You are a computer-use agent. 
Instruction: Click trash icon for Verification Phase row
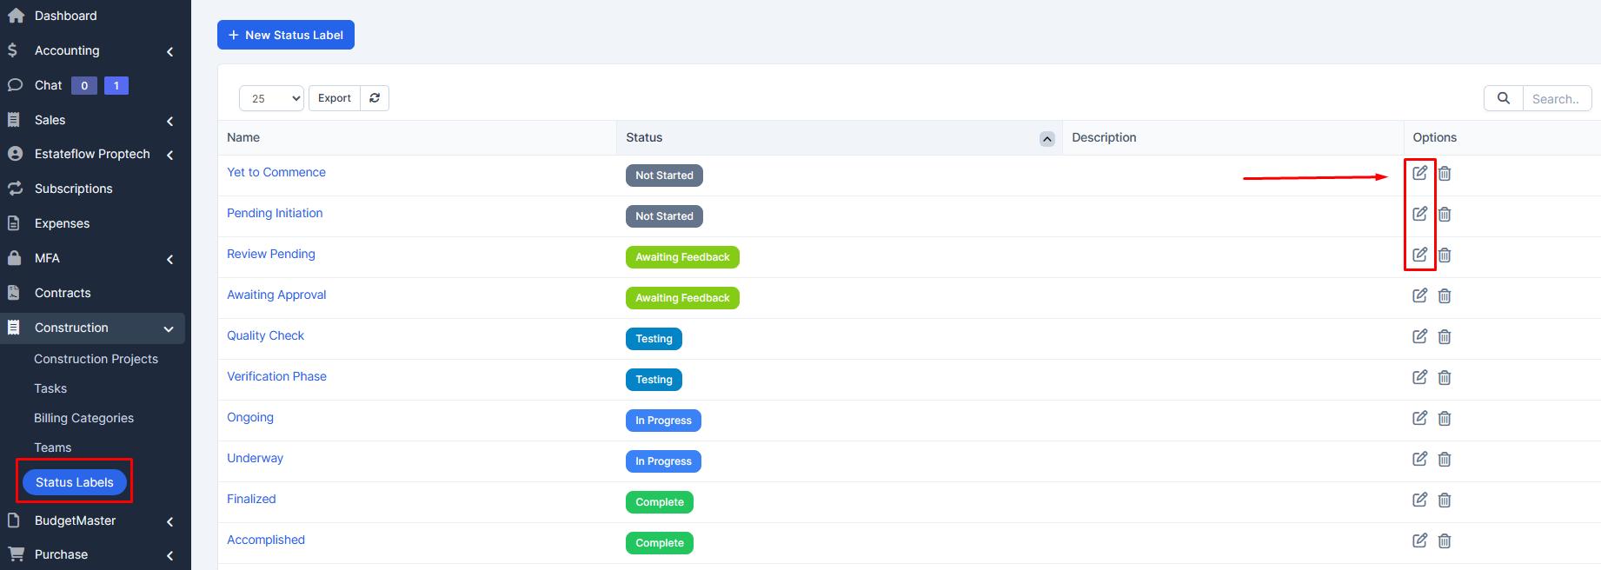[x=1445, y=378]
